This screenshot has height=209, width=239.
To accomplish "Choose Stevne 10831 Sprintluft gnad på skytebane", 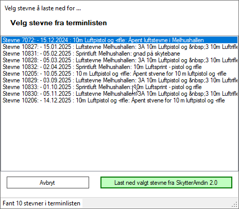I will [119, 54].
